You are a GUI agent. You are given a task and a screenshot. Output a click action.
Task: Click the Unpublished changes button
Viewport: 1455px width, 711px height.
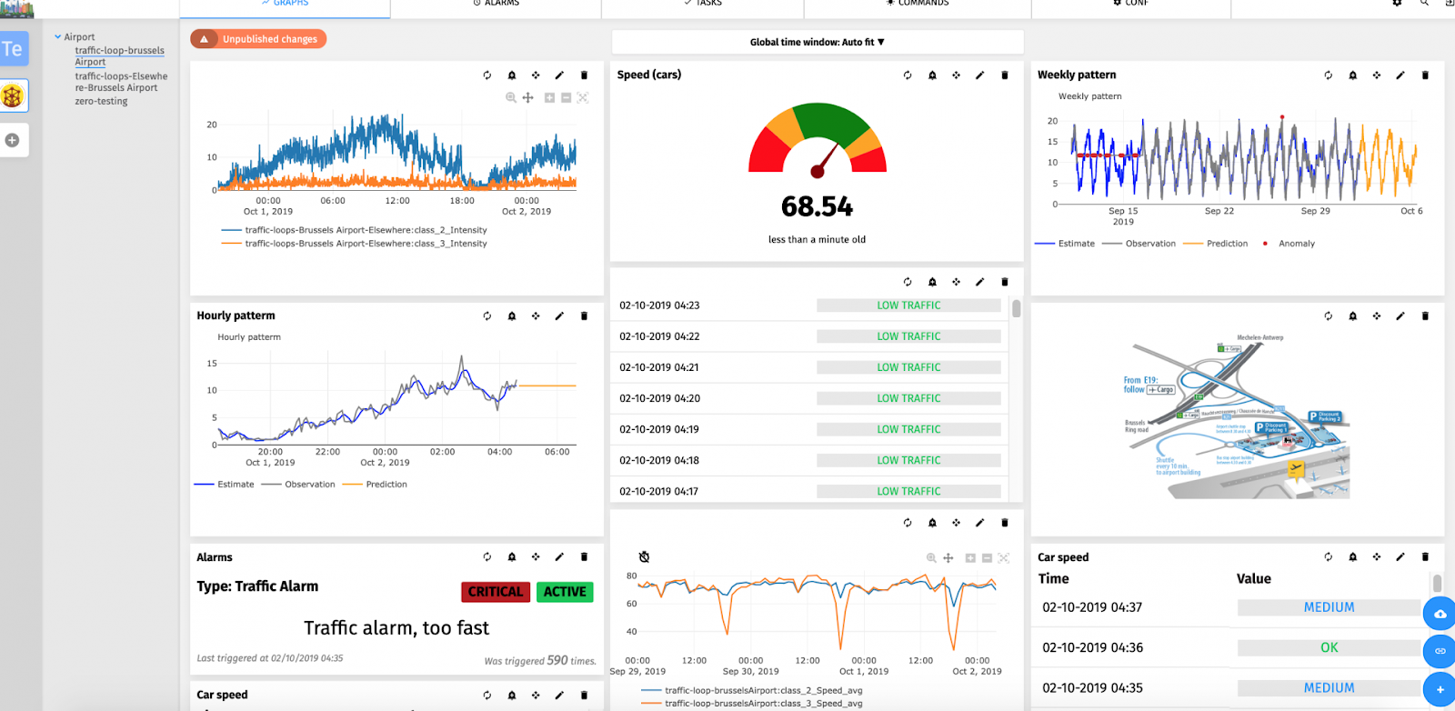pyautogui.click(x=258, y=39)
